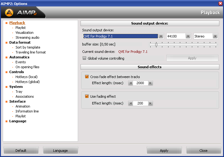Open Tray settings
224x157 pixels.
point(19,92)
